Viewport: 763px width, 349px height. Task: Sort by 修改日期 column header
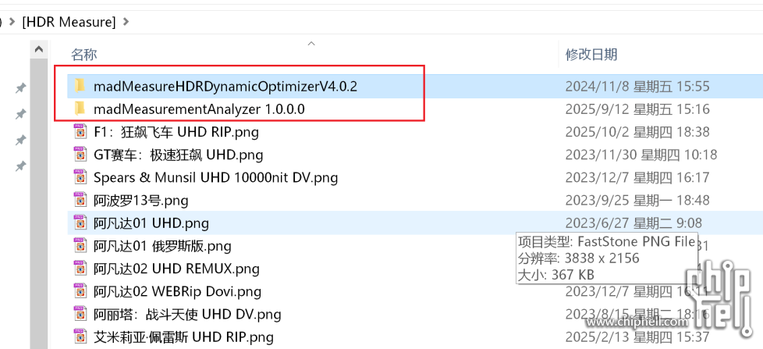(591, 55)
